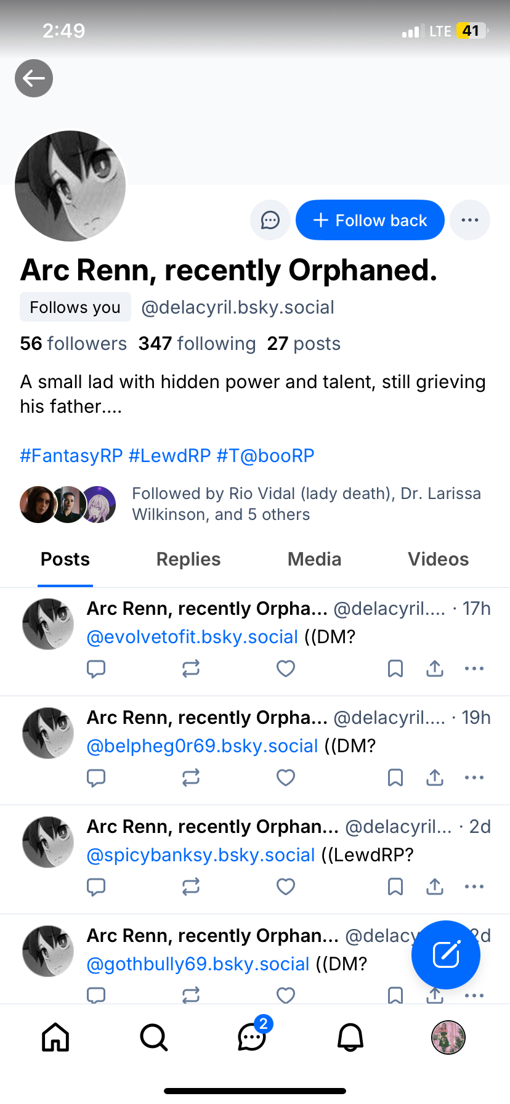Open more options on the 19h post
510x1104 pixels.
tap(474, 777)
